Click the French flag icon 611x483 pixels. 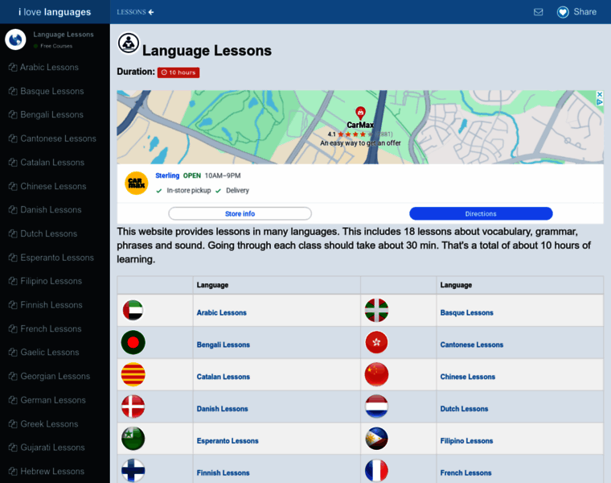[x=376, y=470]
